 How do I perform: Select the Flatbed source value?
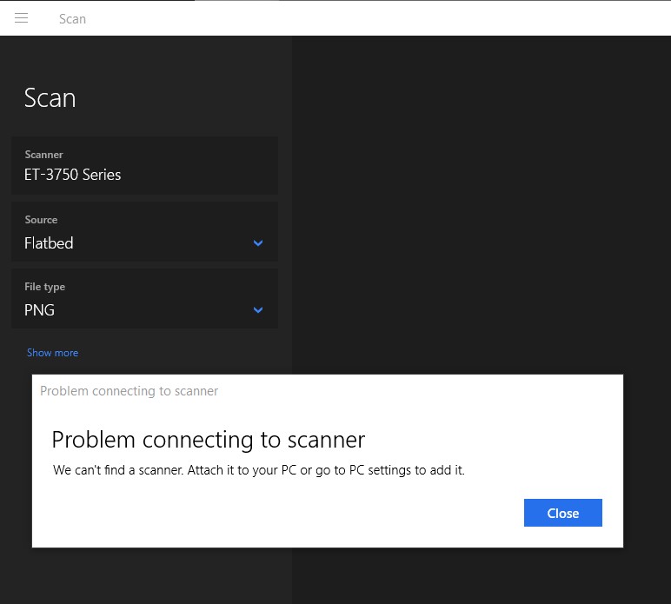(49, 243)
